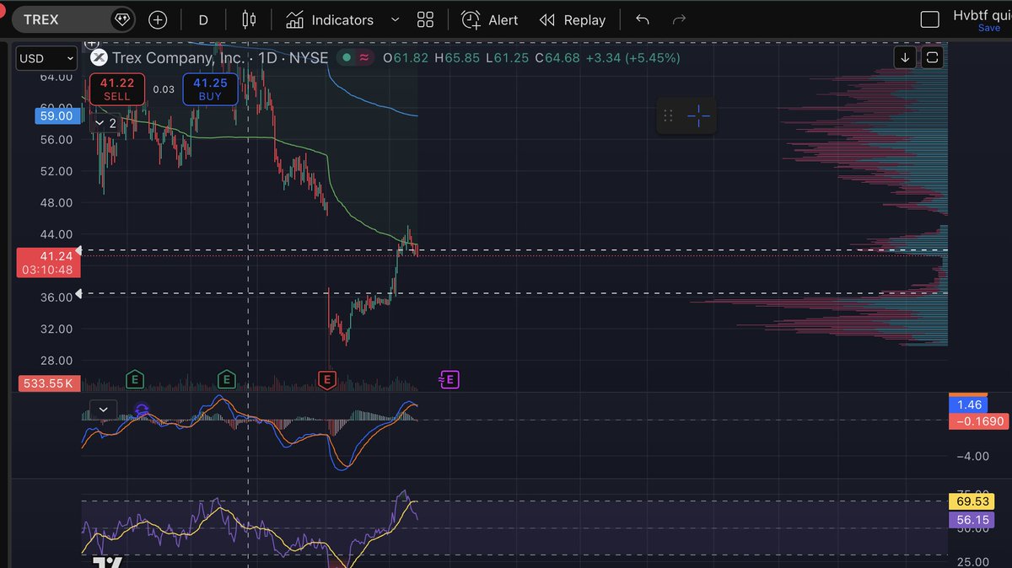Click the 41.22 SELL button
The width and height of the screenshot is (1012, 568).
pos(117,88)
